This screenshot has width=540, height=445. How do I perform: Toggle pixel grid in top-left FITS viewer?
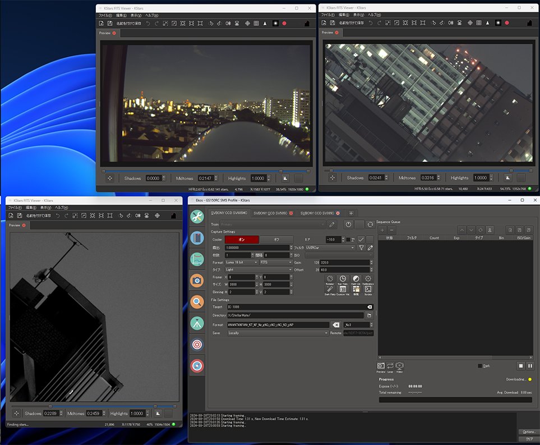point(256,24)
